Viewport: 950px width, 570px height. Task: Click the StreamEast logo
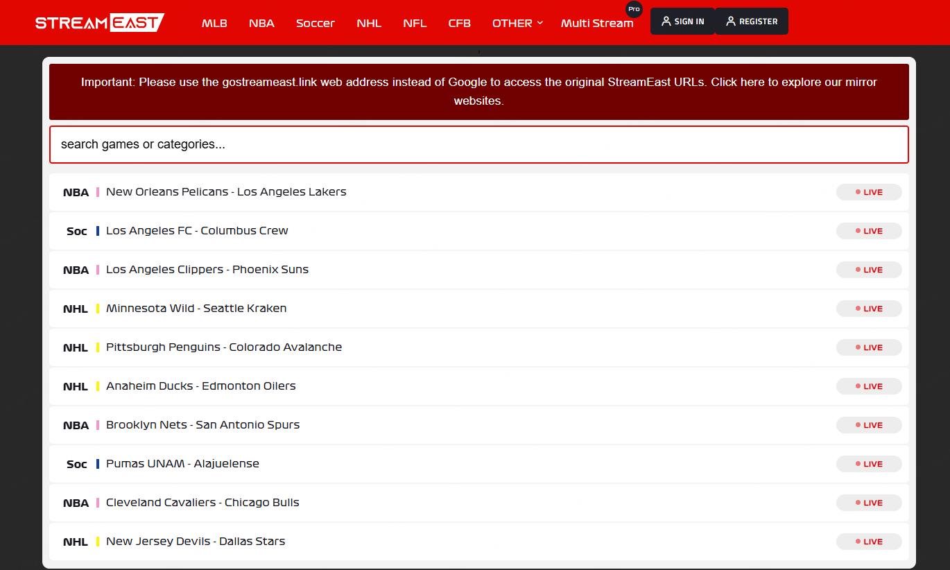click(x=99, y=22)
